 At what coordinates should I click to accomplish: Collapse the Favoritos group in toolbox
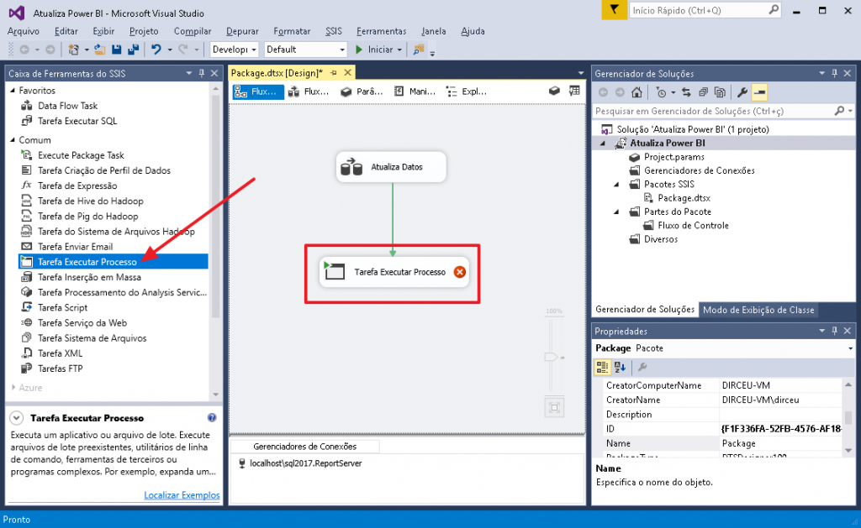pyautogui.click(x=13, y=91)
